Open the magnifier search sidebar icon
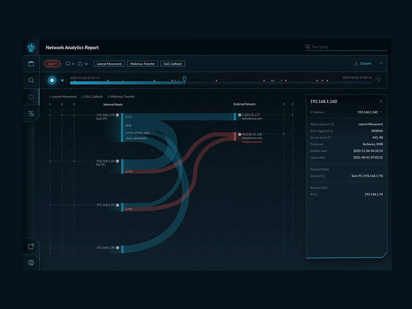412x309 pixels. [x=31, y=80]
